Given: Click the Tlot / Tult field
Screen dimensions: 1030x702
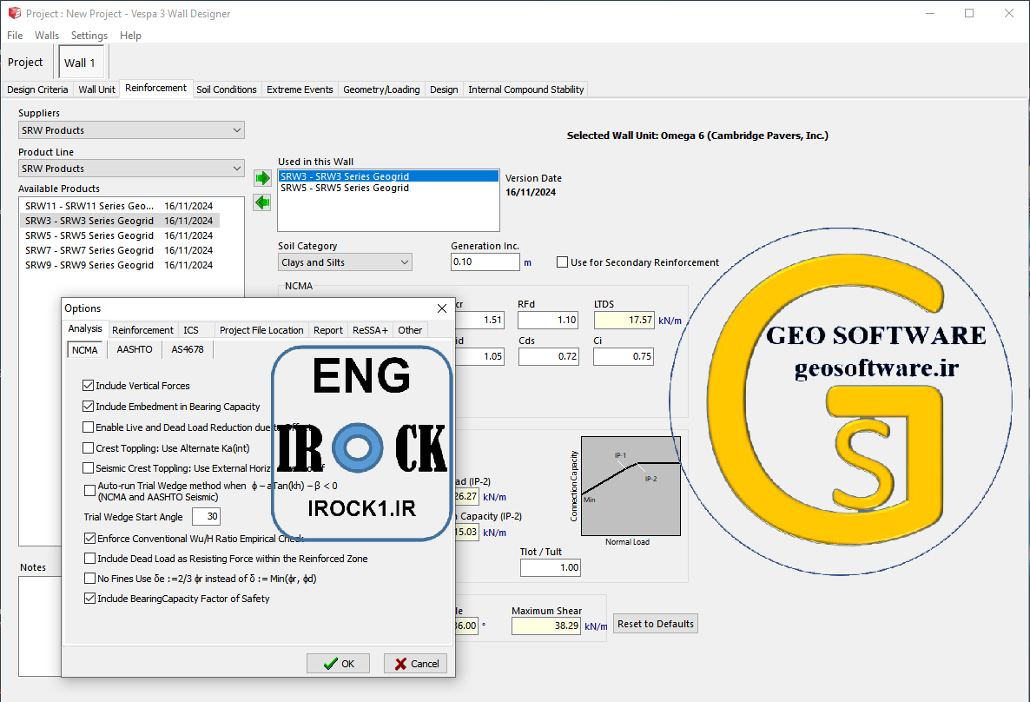Looking at the screenshot, I should (x=551, y=568).
